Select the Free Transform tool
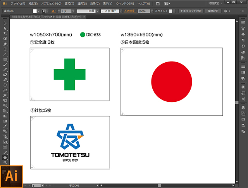The width and height of the screenshot is (248, 188). click(x=5, y=101)
